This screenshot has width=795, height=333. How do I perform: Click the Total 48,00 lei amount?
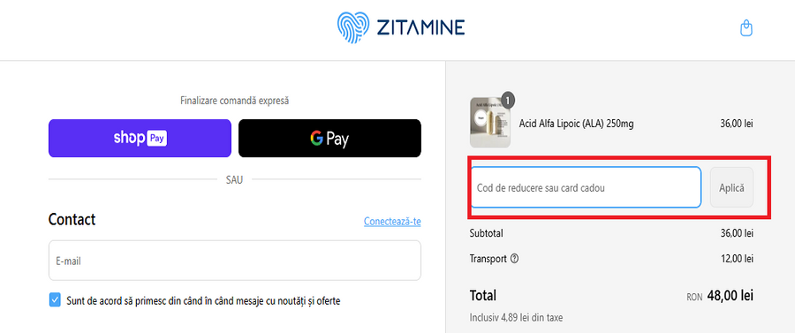point(731,296)
